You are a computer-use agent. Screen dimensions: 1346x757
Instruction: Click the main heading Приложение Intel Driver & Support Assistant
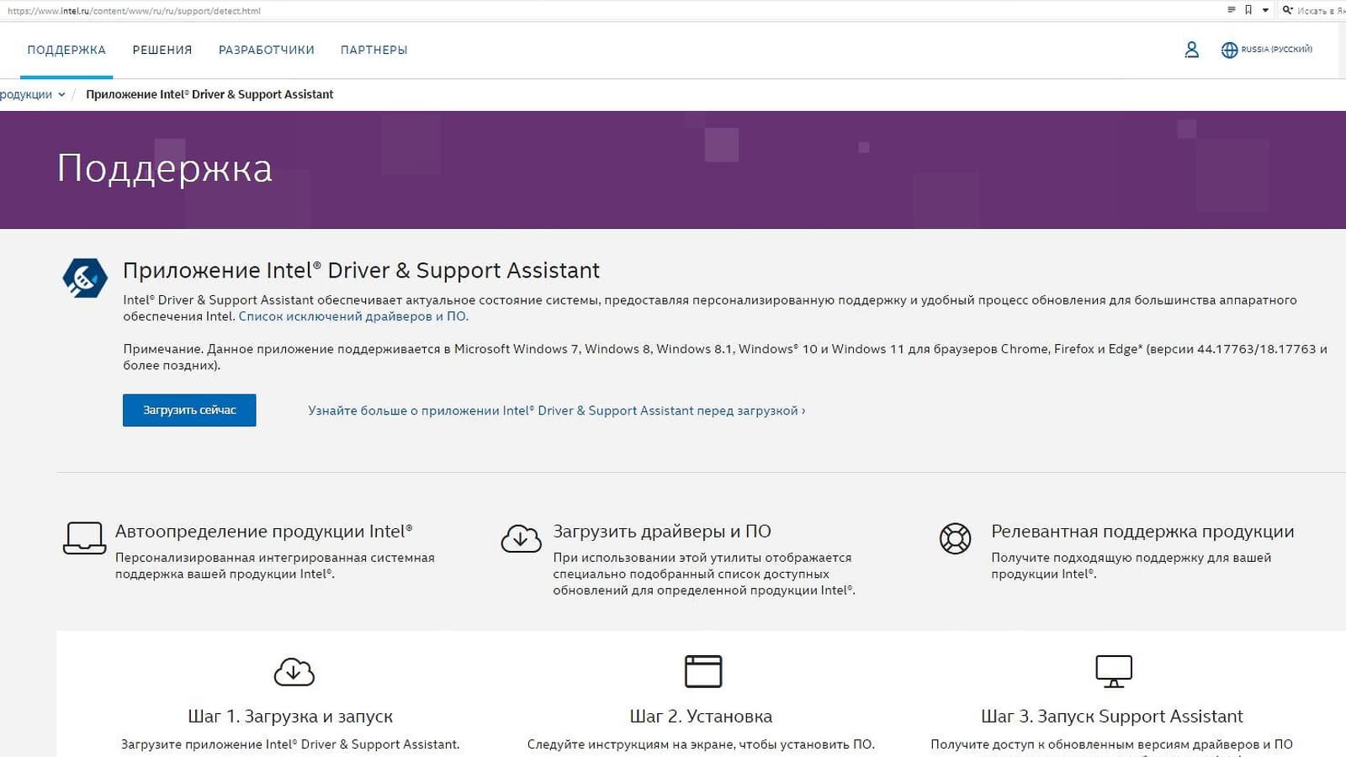(x=362, y=270)
